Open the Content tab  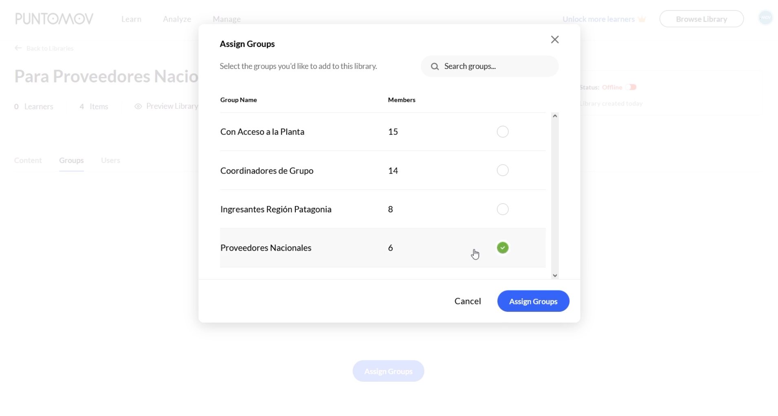tap(28, 161)
